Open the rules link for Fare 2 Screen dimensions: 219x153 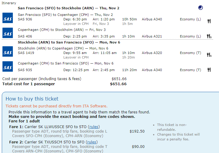(92, 142)
